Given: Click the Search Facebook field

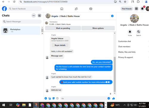Looking at the screenshot, I should point(25,9).
